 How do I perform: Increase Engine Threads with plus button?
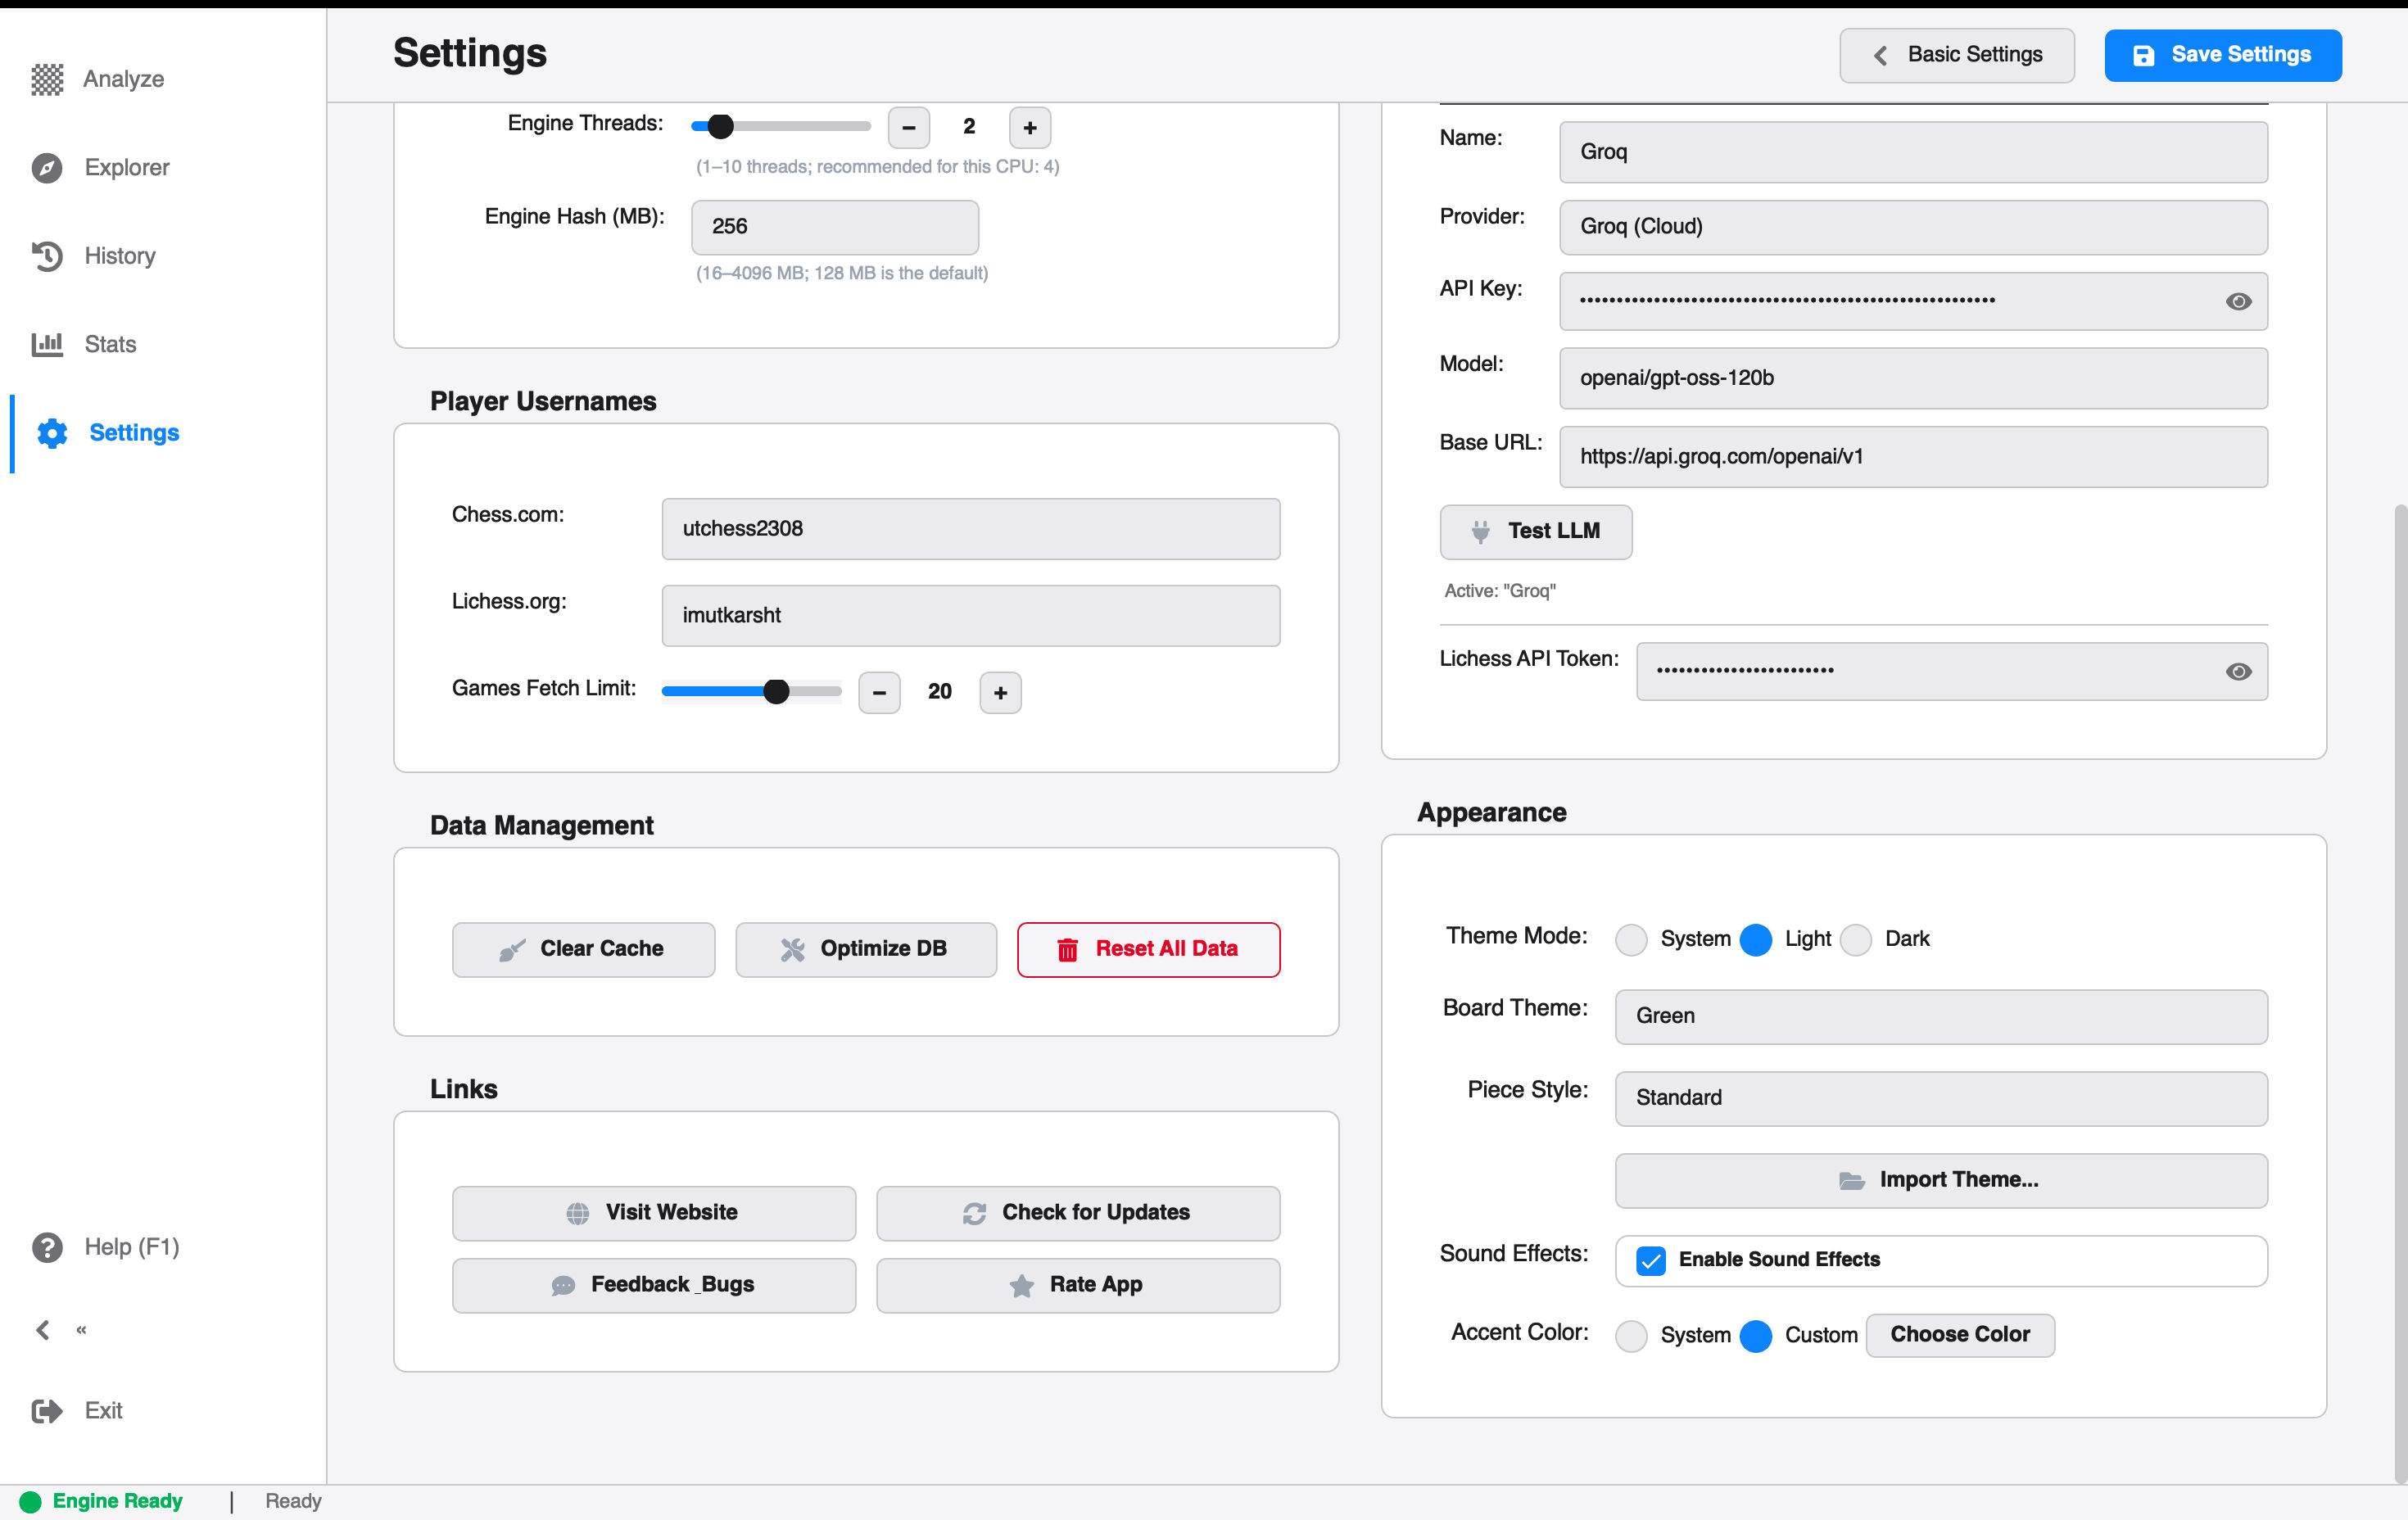1029,127
